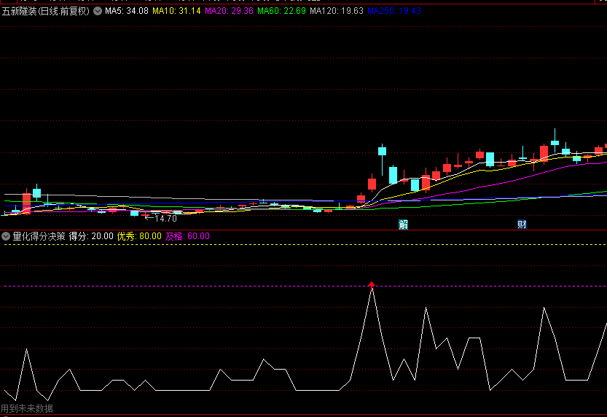This screenshot has height=417, width=607.
Task: Select the yellow MA10 legend label
Action: tap(176, 11)
